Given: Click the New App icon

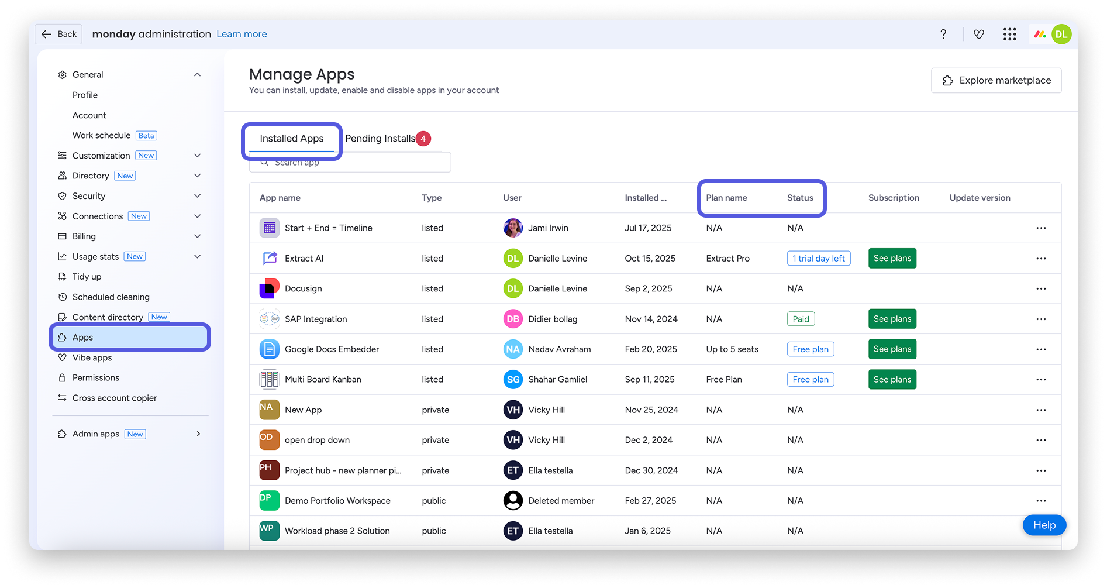Looking at the screenshot, I should (270, 410).
